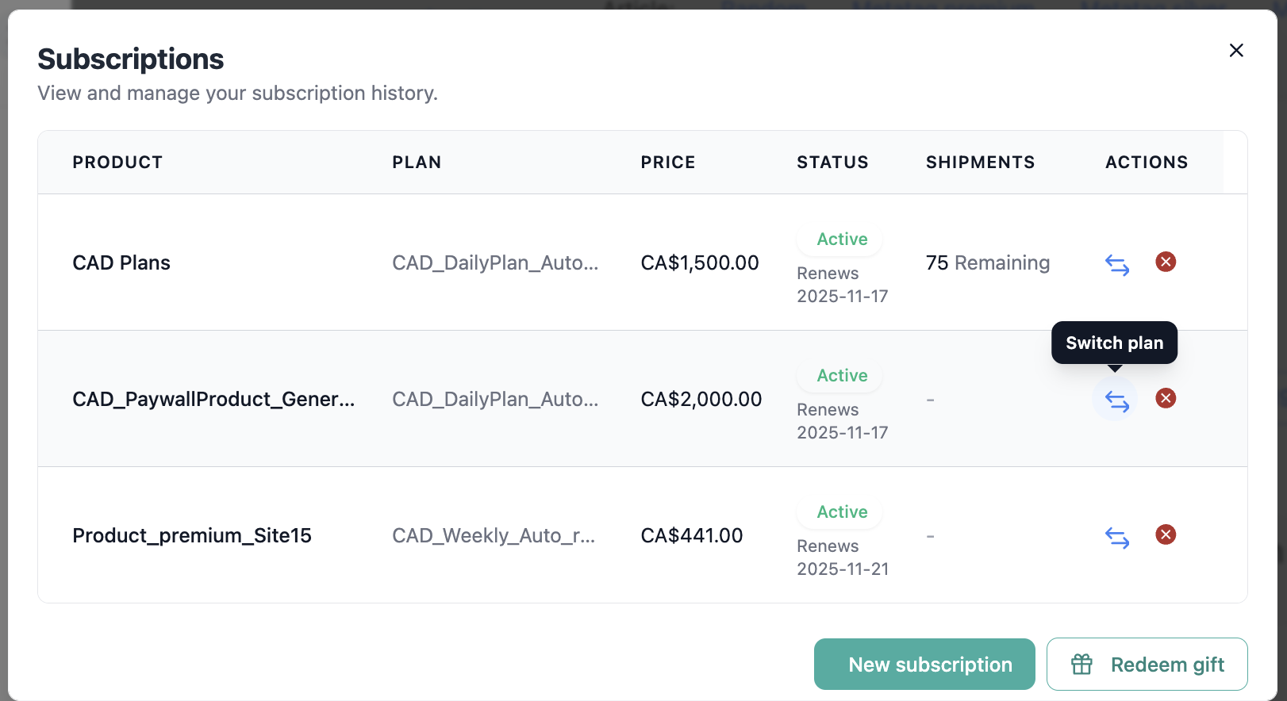Click the 75 Remaining shipments text
1287x701 pixels.
click(987, 263)
